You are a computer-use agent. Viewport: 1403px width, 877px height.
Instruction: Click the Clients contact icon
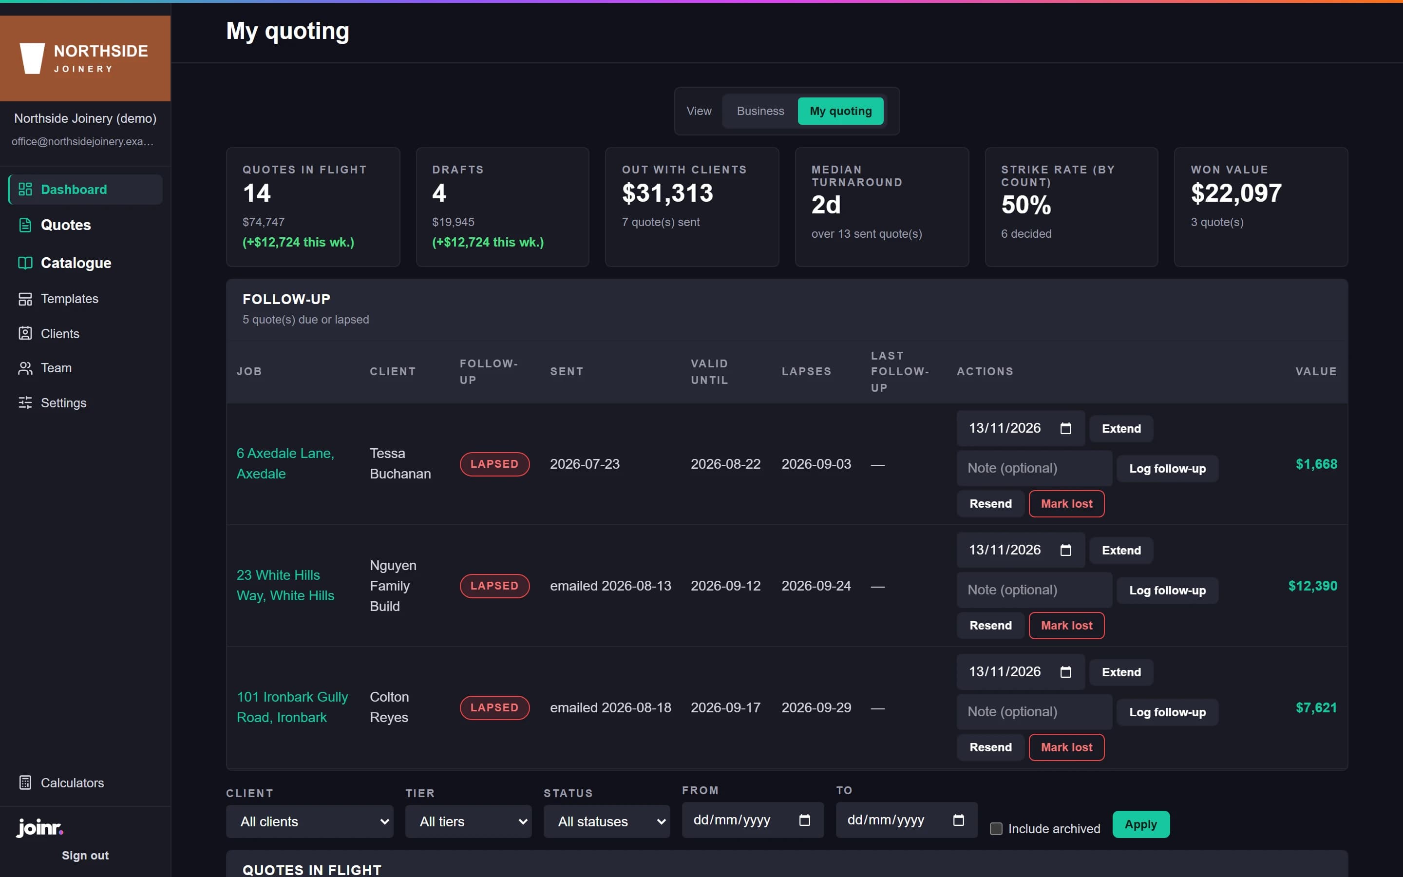(x=25, y=334)
